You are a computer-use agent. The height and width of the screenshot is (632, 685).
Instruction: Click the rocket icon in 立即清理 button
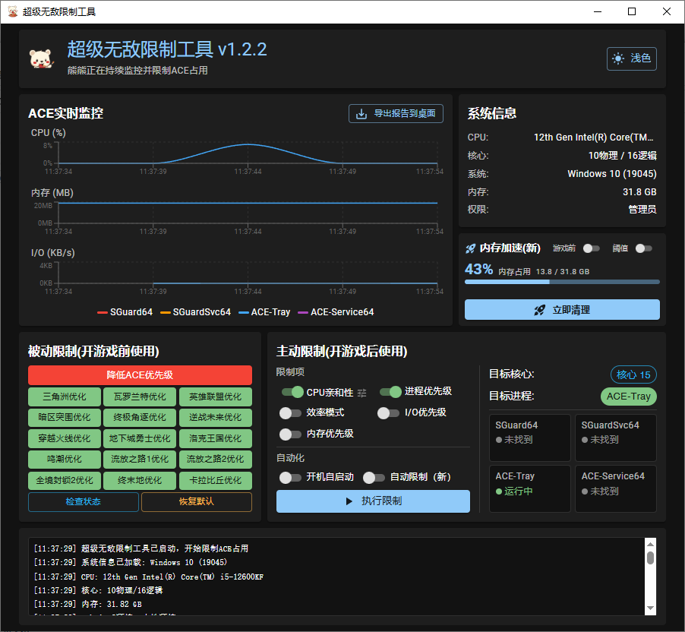(x=539, y=311)
